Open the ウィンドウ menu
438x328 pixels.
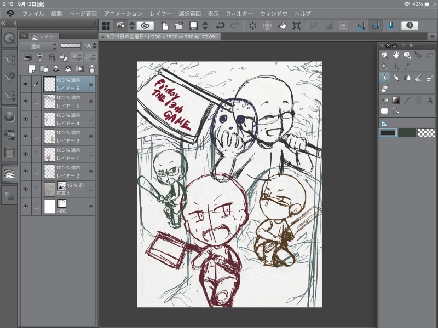click(x=274, y=14)
